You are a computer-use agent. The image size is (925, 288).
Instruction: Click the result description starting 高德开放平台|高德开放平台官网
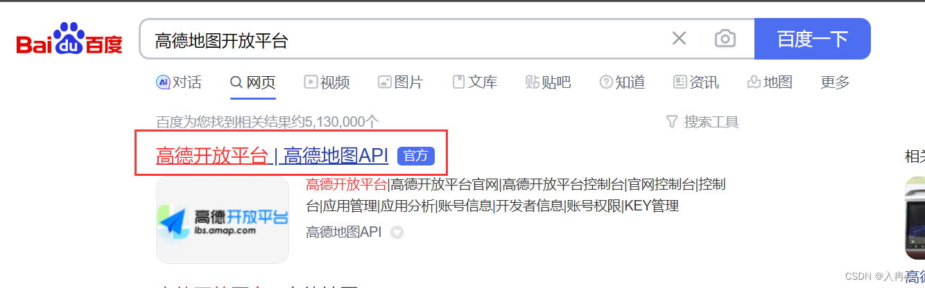click(x=516, y=195)
